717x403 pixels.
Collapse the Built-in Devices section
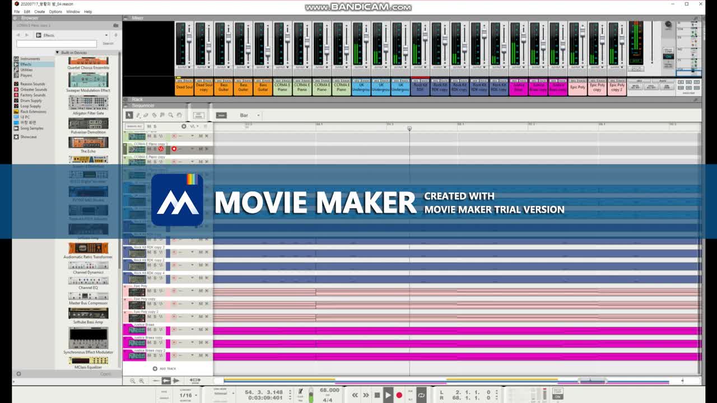tap(57, 53)
